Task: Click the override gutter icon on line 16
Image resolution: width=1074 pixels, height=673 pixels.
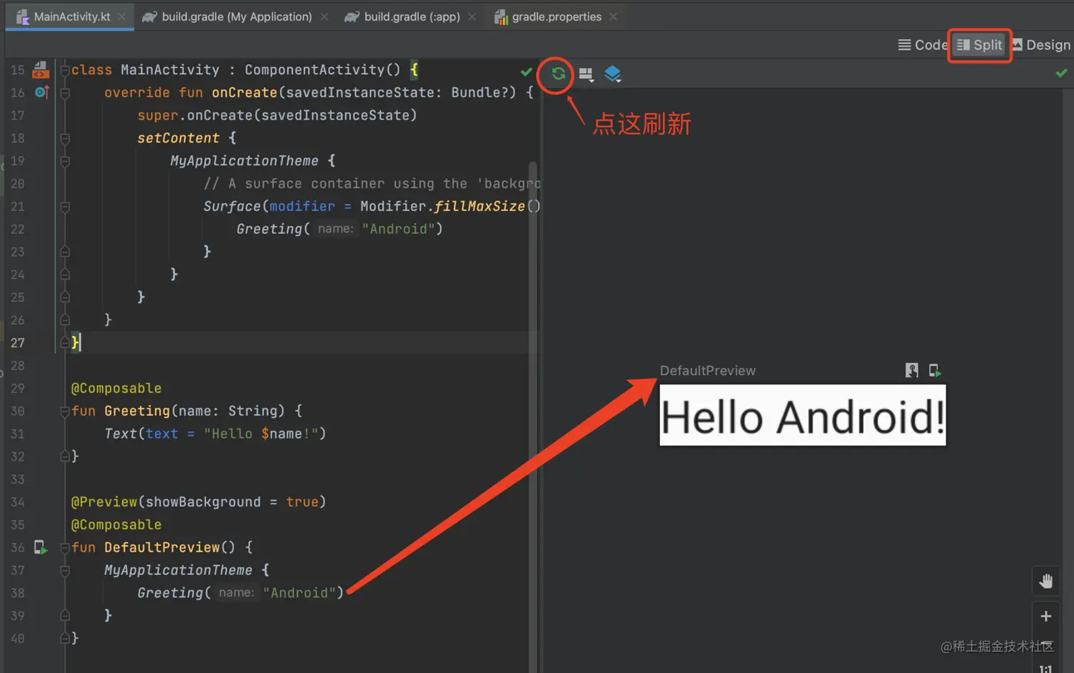Action: click(x=41, y=92)
